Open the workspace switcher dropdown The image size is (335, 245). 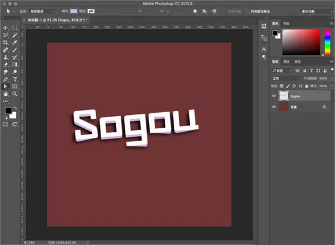tap(317, 11)
